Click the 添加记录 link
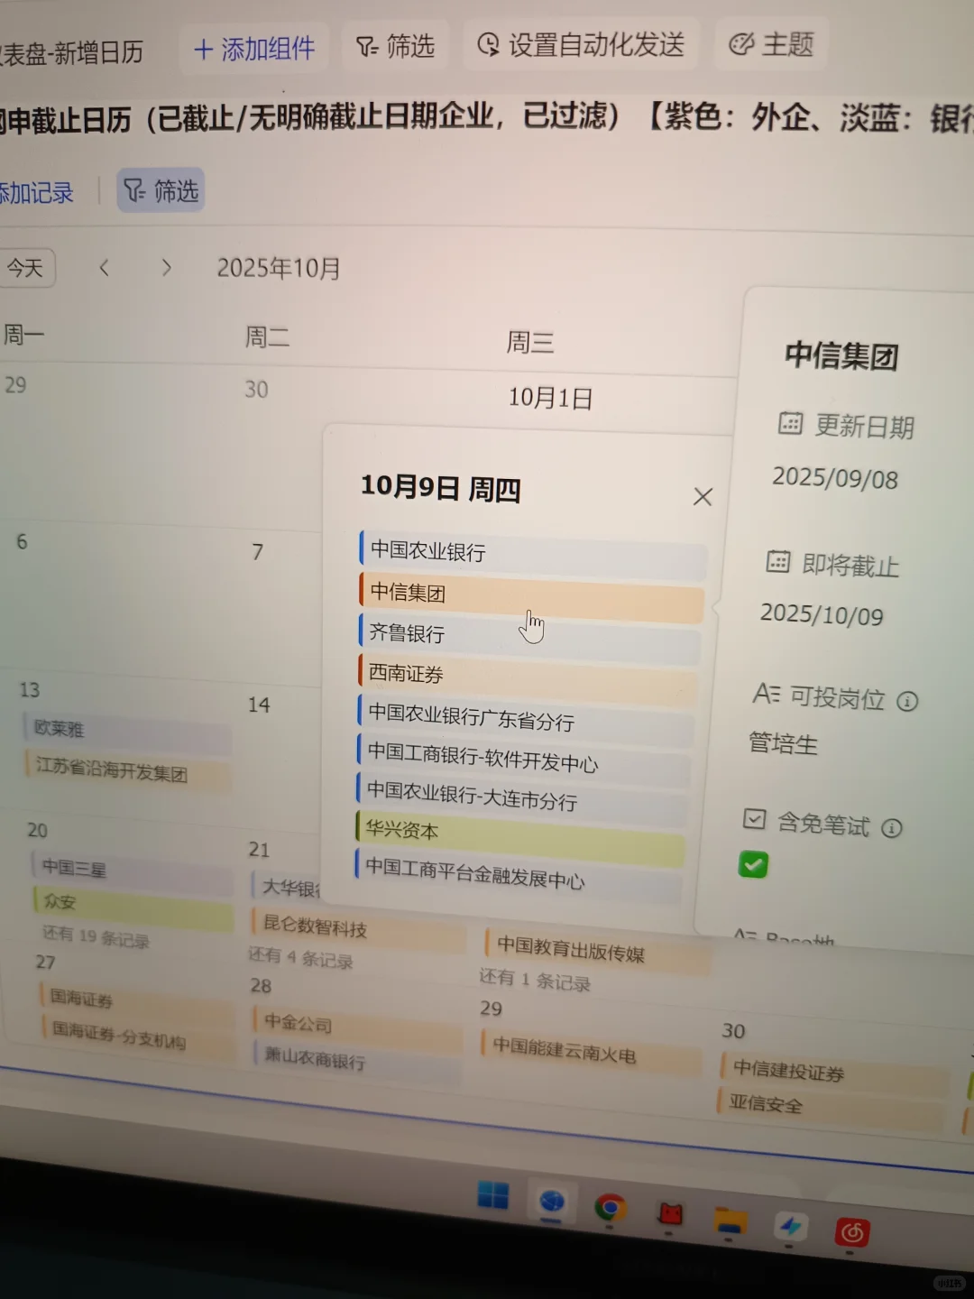The image size is (974, 1299). 36,192
